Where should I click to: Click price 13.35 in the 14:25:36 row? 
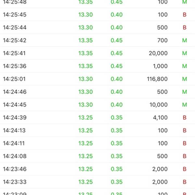click(x=85, y=66)
